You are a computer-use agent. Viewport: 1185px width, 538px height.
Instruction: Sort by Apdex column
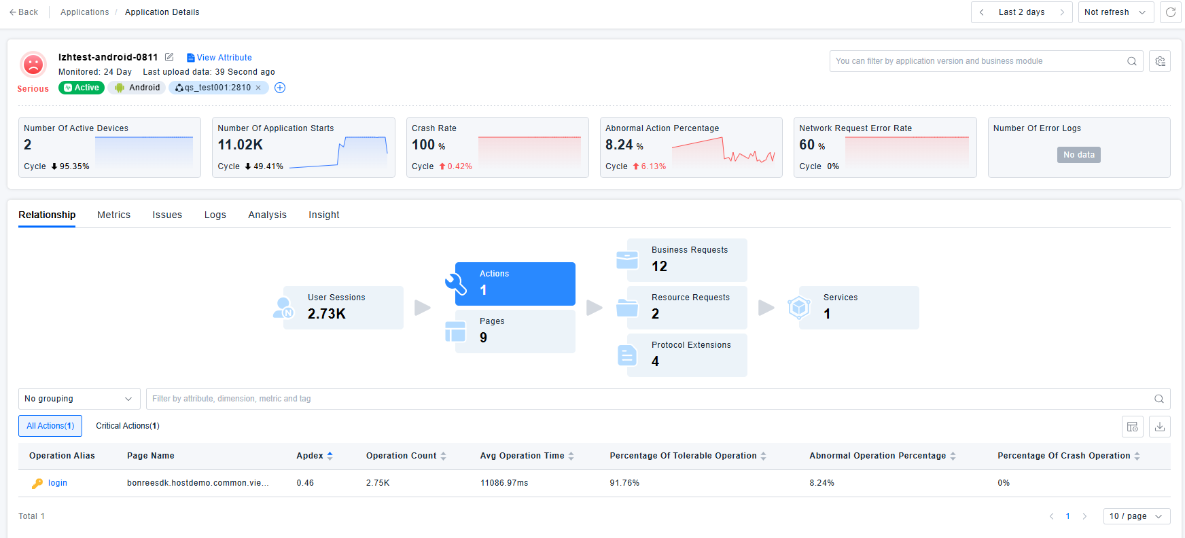330,456
